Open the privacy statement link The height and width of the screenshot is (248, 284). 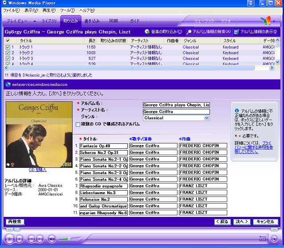pyautogui.click(x=254, y=147)
